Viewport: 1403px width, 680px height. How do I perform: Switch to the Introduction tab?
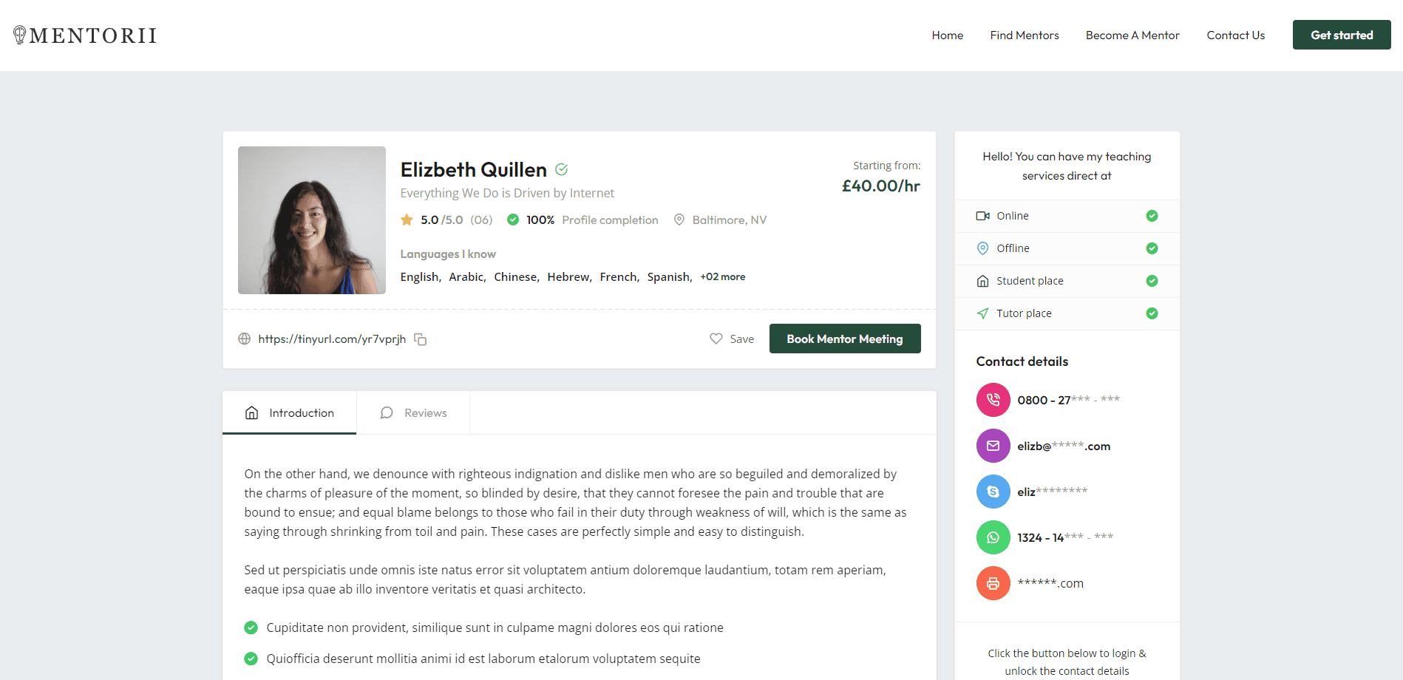point(290,413)
